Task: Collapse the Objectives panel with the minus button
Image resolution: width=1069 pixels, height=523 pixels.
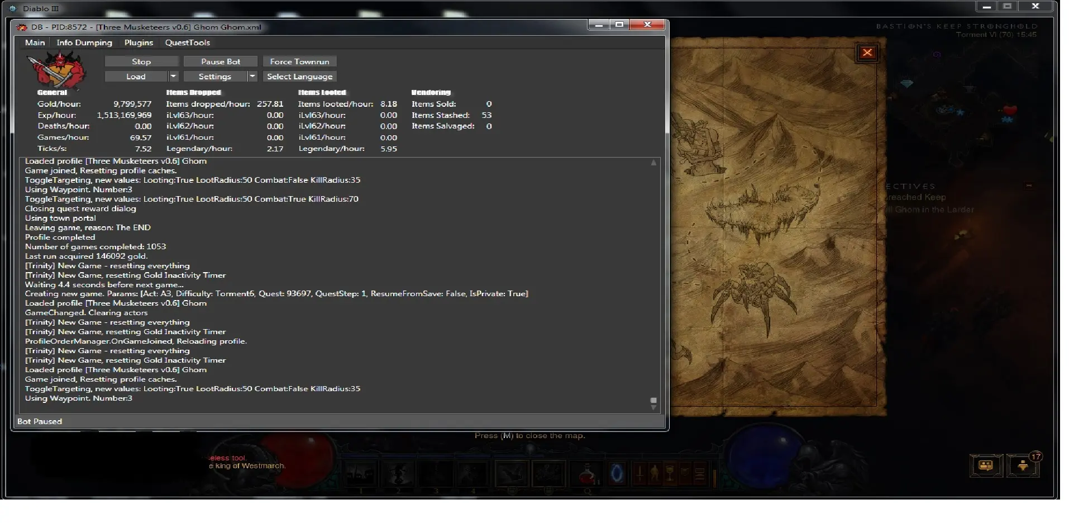Action: pos(1028,186)
